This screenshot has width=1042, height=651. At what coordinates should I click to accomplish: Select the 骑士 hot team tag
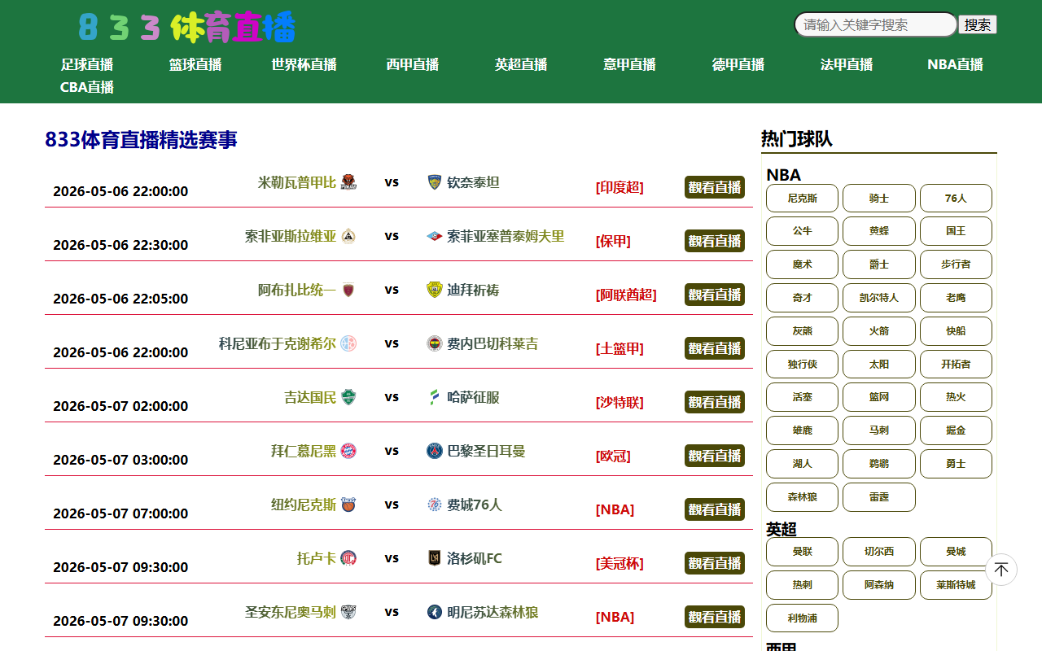(879, 198)
